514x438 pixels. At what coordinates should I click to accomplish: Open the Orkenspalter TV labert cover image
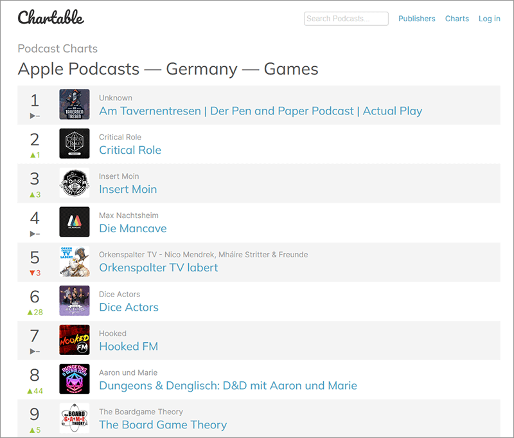[x=75, y=262]
